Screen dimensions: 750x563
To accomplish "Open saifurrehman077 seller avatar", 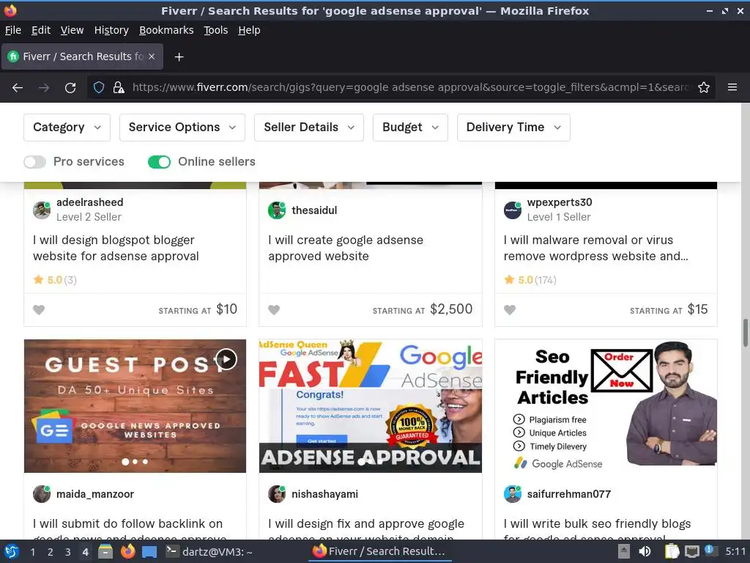I will click(x=512, y=494).
